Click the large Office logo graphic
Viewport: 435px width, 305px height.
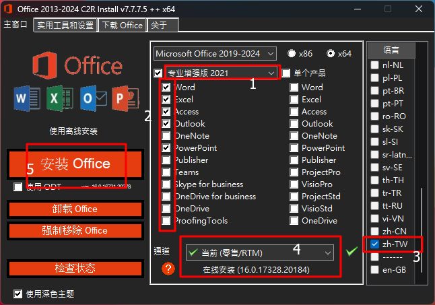[77, 65]
